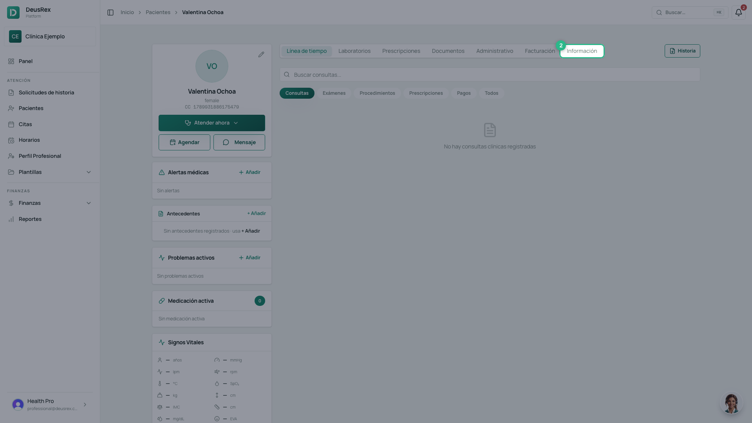Viewport: 752px width, 423px height.
Task: Open the Health Pro account menu
Action: coord(50,405)
